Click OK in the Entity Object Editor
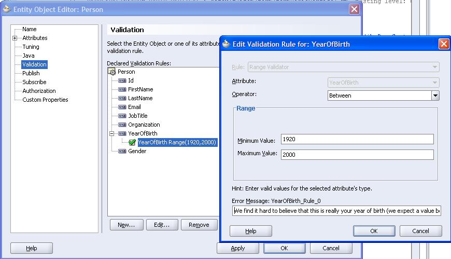 285,248
